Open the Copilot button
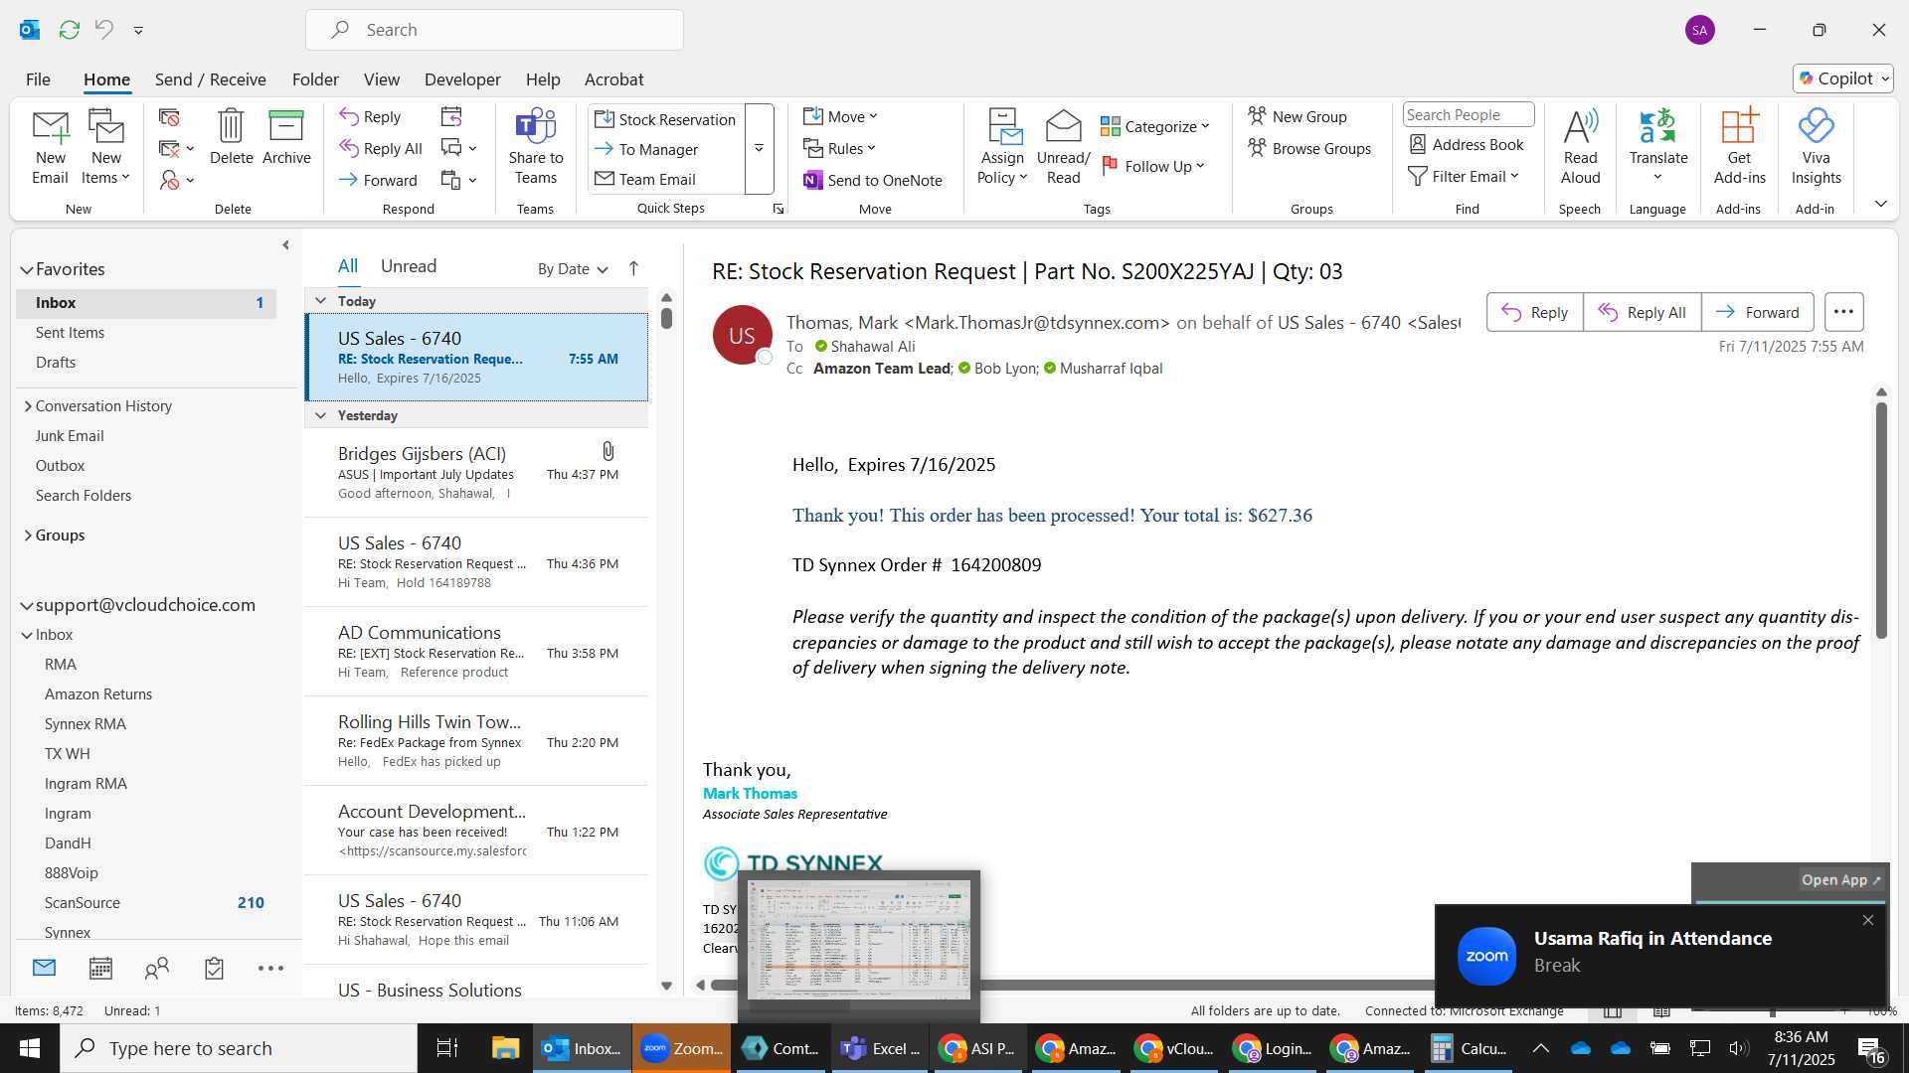This screenshot has width=1909, height=1073. (x=1842, y=78)
